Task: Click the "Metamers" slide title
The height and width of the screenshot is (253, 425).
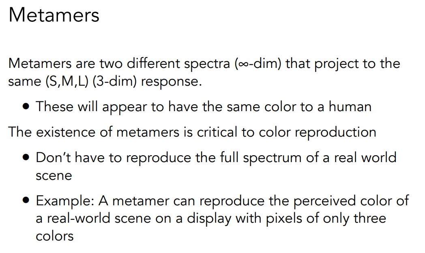Action: [54, 15]
